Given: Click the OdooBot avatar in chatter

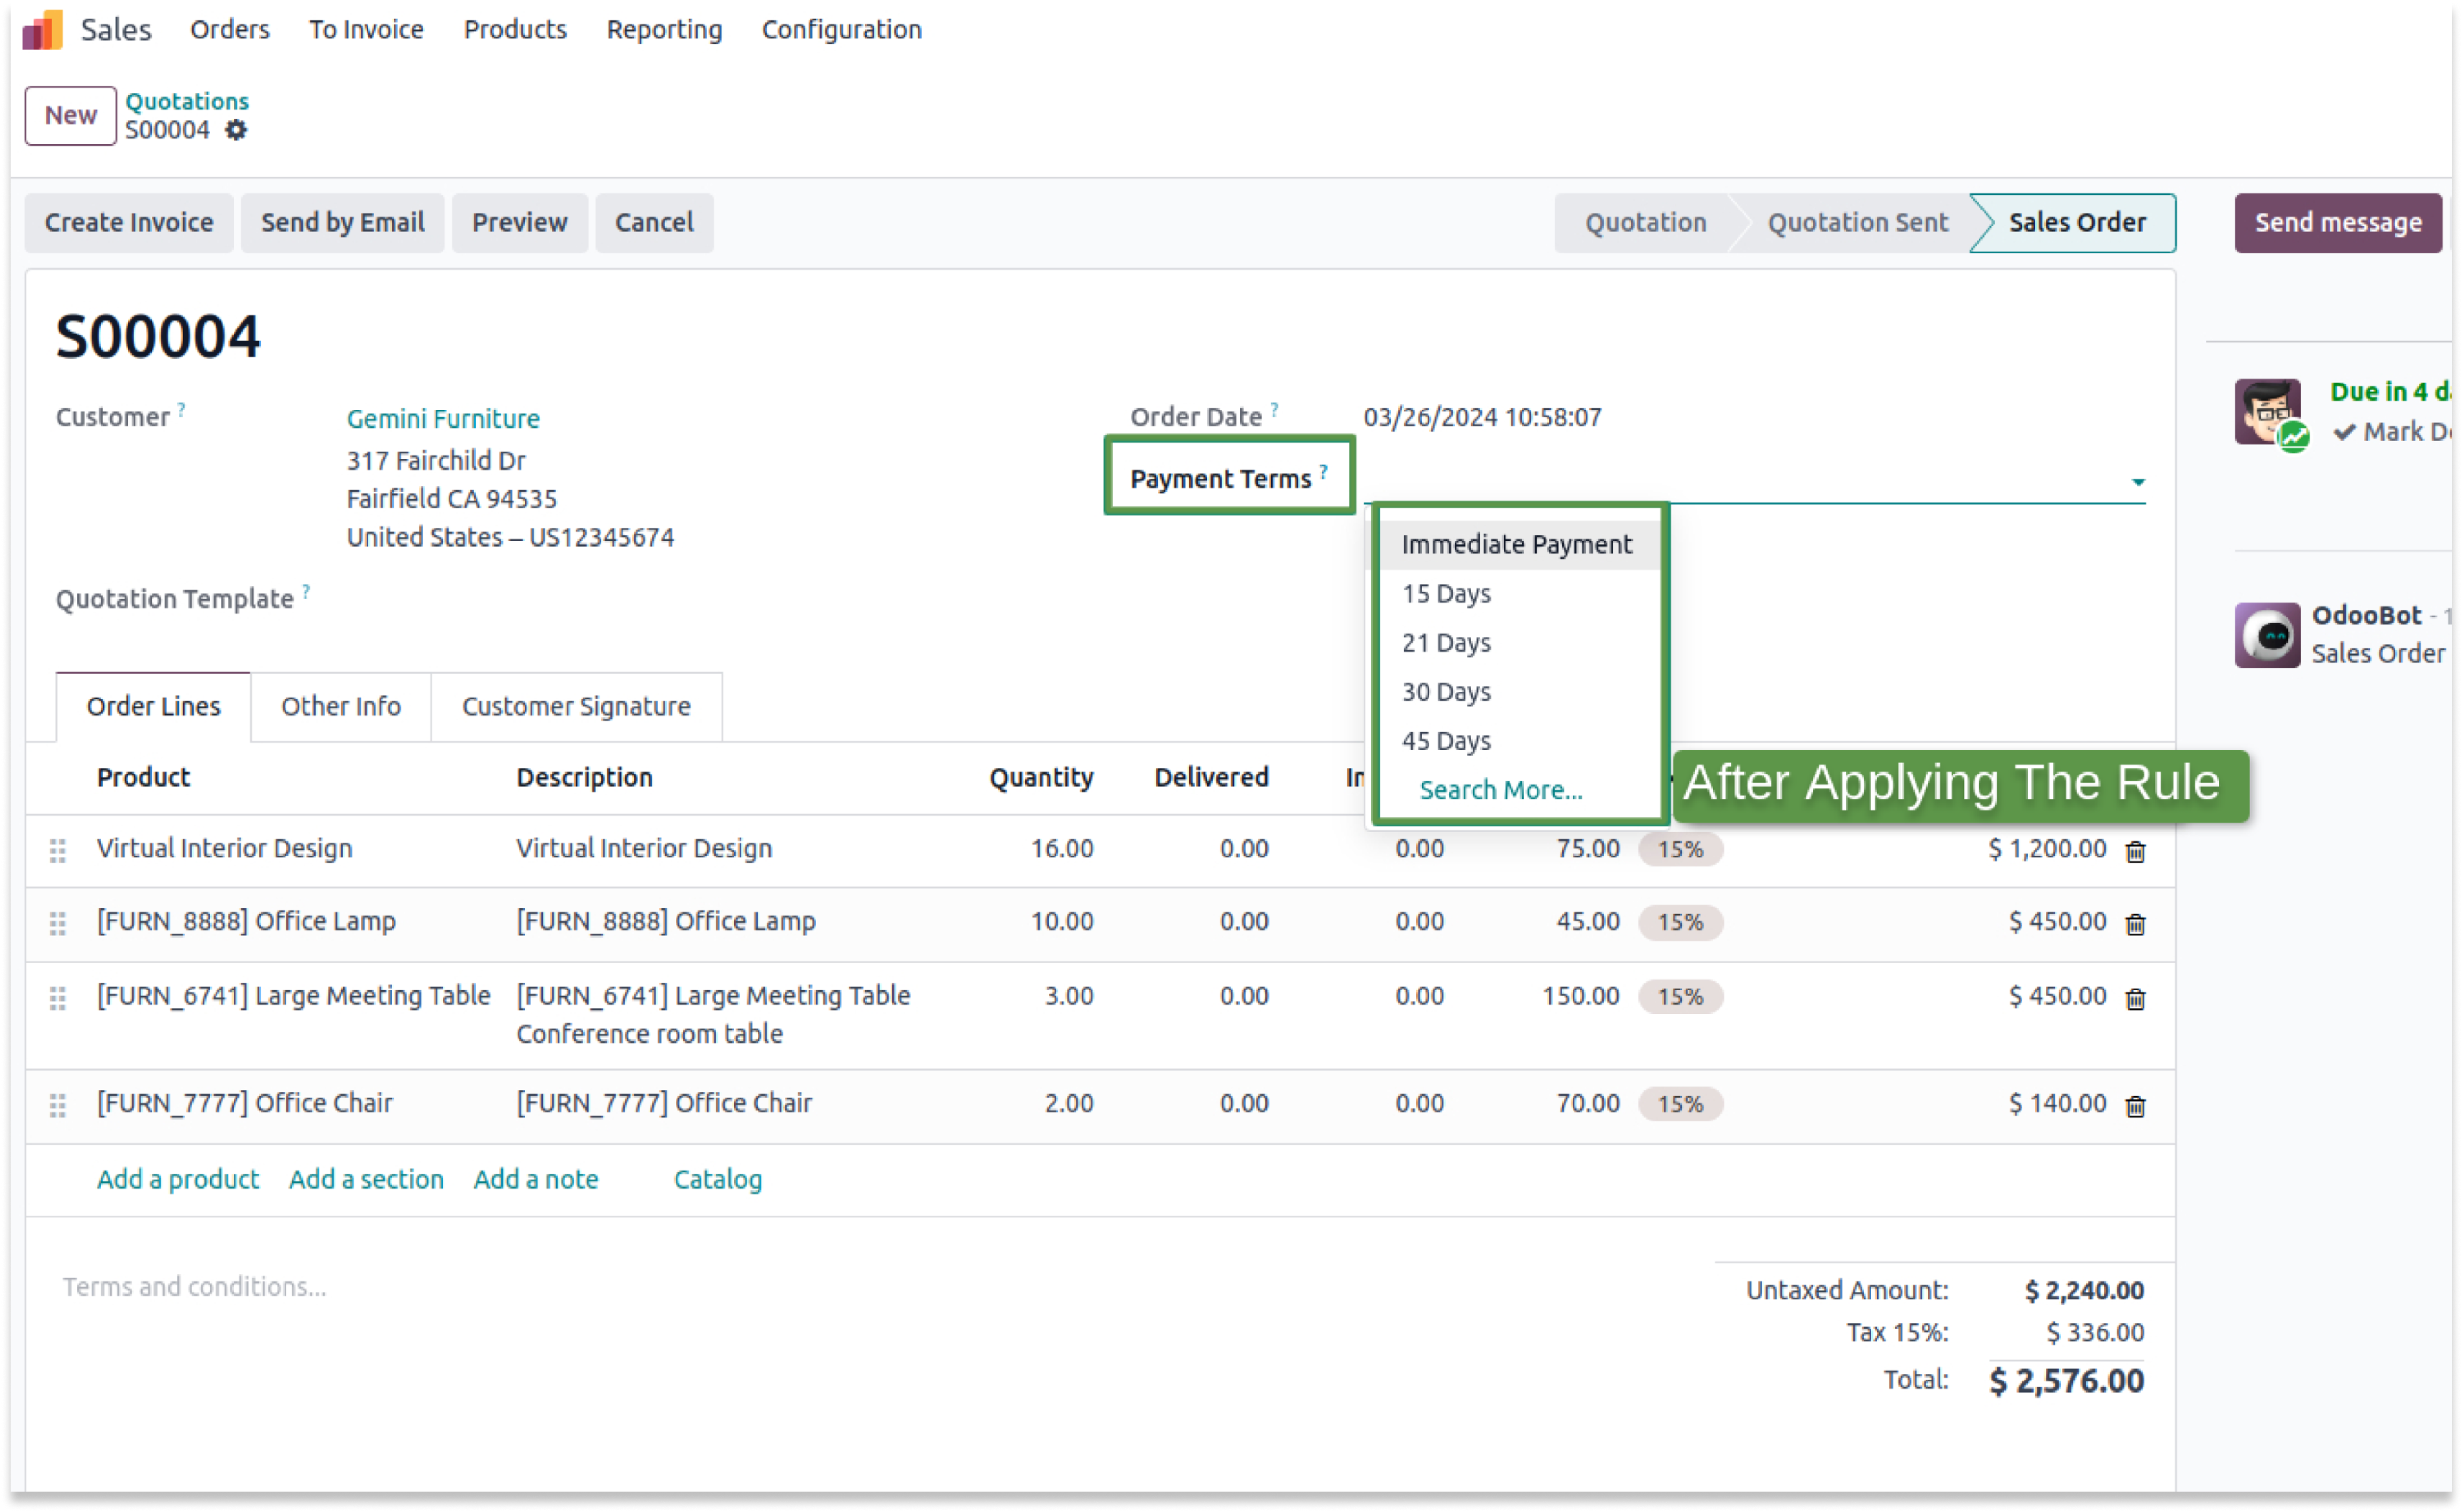Looking at the screenshot, I should (x=2266, y=635).
